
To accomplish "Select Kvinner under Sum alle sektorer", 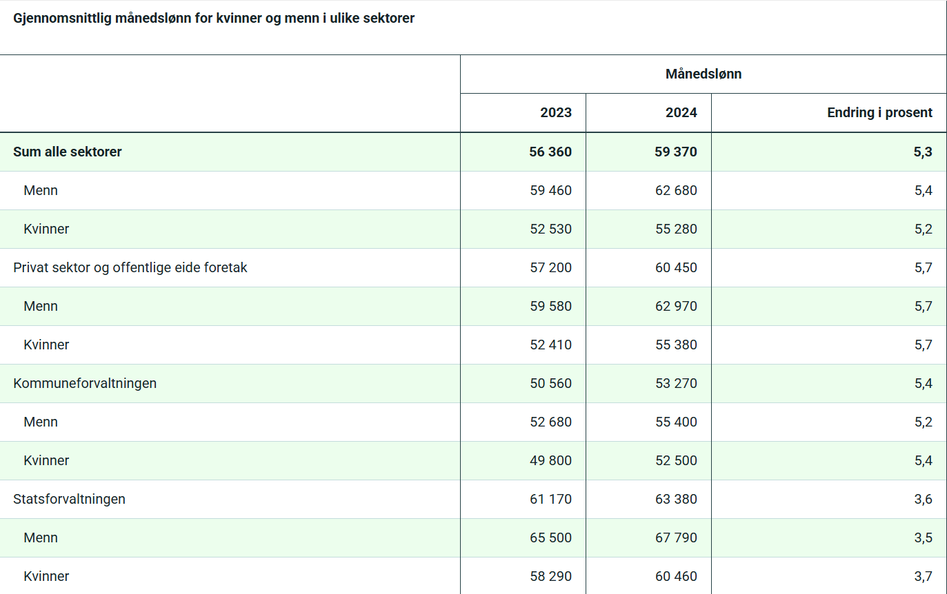I will point(46,229).
